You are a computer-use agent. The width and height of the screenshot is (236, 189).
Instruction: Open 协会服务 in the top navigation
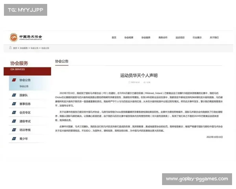[x=146, y=37]
